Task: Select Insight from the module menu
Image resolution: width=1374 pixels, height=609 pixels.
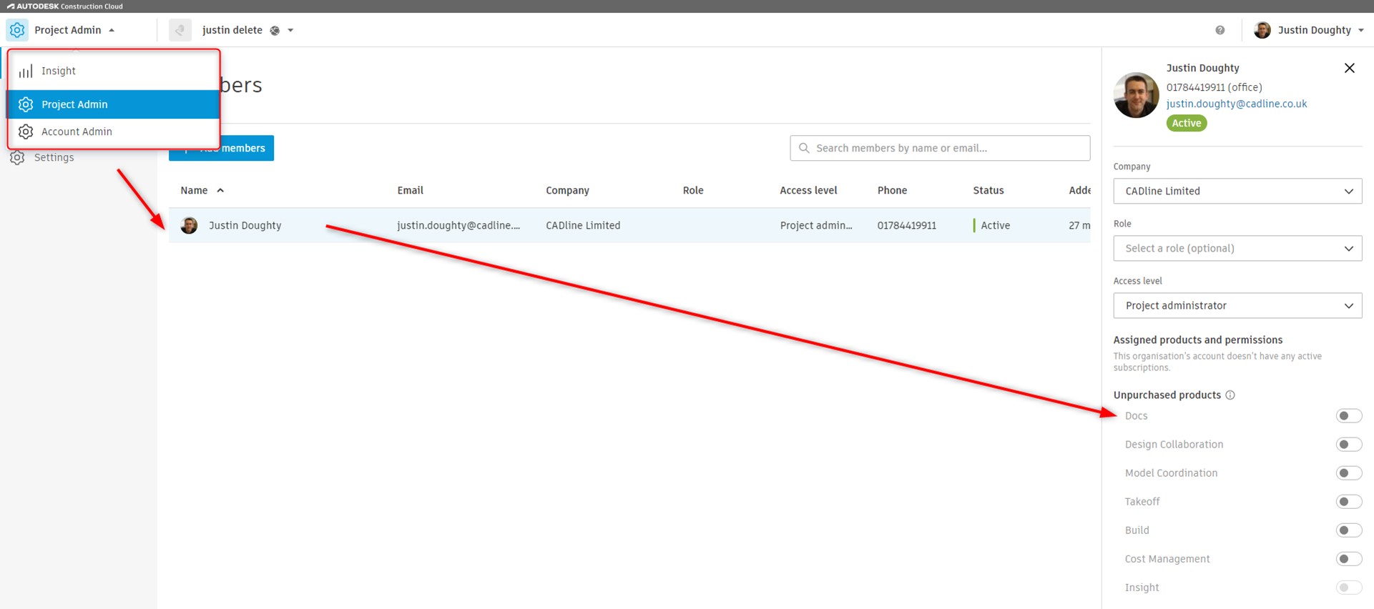Action: coord(59,71)
